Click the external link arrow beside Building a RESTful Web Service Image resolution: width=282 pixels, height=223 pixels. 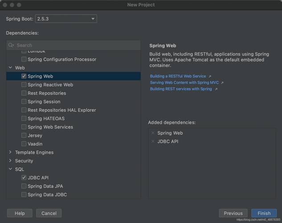(210, 76)
